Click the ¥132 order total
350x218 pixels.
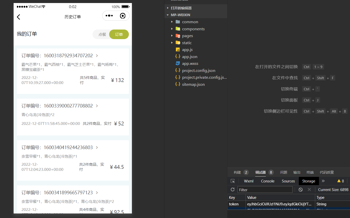[118, 80]
